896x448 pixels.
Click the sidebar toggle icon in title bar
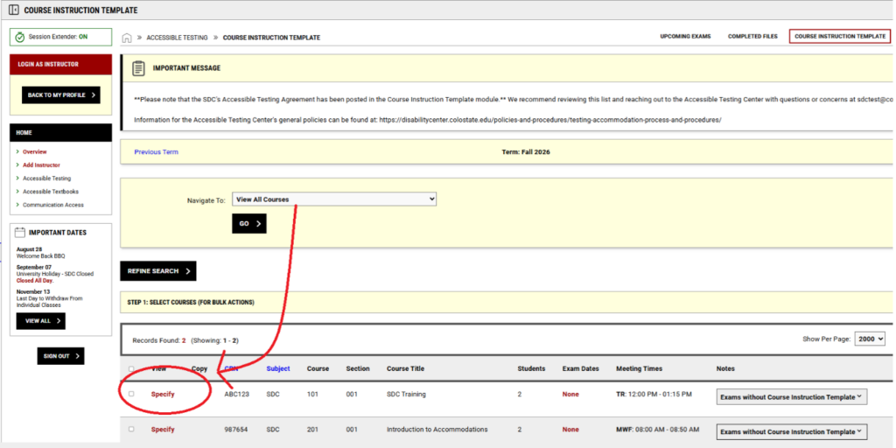pos(14,10)
